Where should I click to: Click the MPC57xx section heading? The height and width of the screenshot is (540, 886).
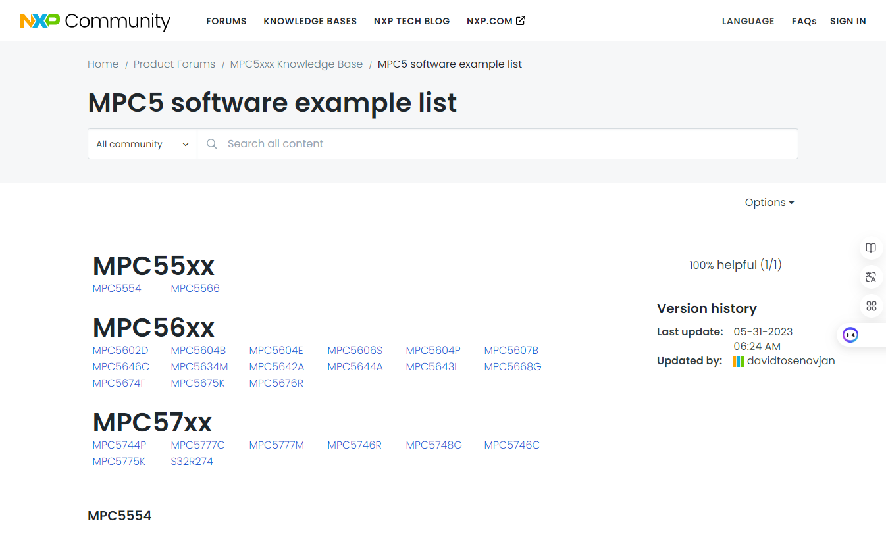[x=152, y=422]
